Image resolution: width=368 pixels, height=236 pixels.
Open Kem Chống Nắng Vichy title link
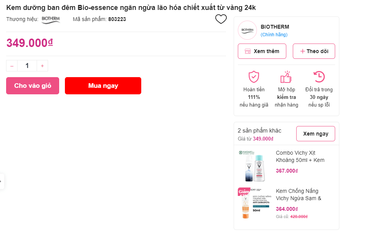(299, 194)
